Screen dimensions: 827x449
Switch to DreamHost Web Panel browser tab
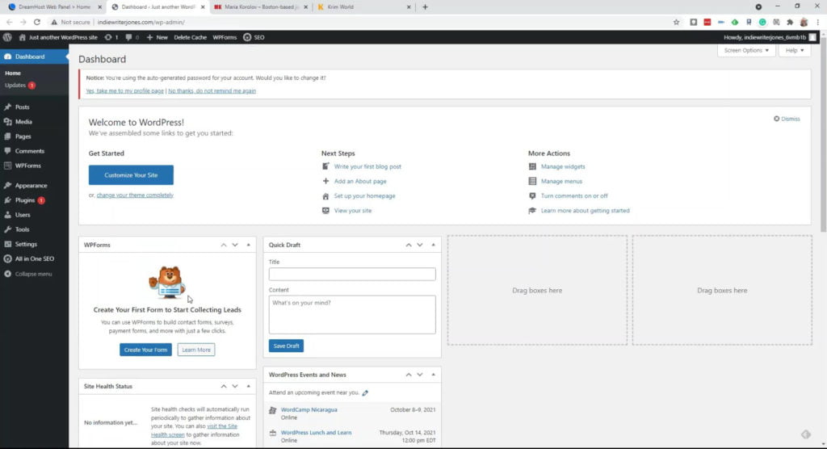(x=53, y=6)
